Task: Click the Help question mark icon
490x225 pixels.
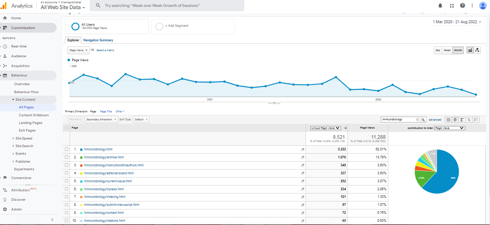Action: pyautogui.click(x=462, y=5)
